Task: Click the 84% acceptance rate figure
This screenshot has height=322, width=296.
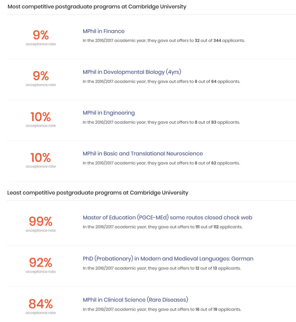Action: [x=41, y=304]
